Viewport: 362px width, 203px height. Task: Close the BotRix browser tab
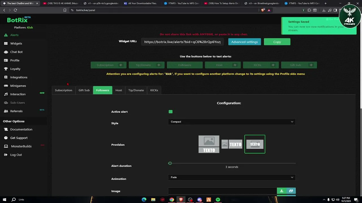pos(37,3)
